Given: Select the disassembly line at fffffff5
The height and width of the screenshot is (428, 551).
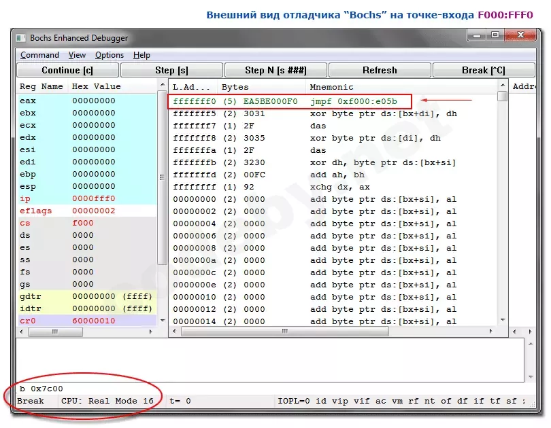Looking at the screenshot, I should pos(333,113).
